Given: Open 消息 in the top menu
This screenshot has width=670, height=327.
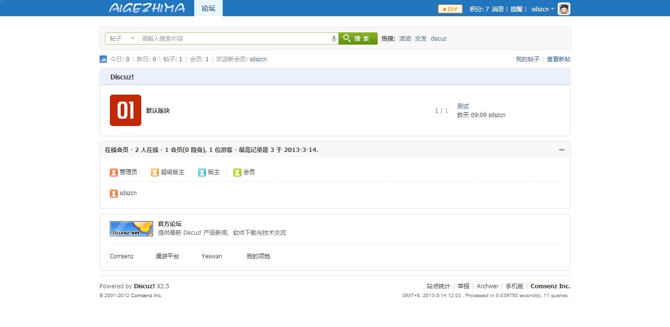Looking at the screenshot, I should [x=497, y=9].
